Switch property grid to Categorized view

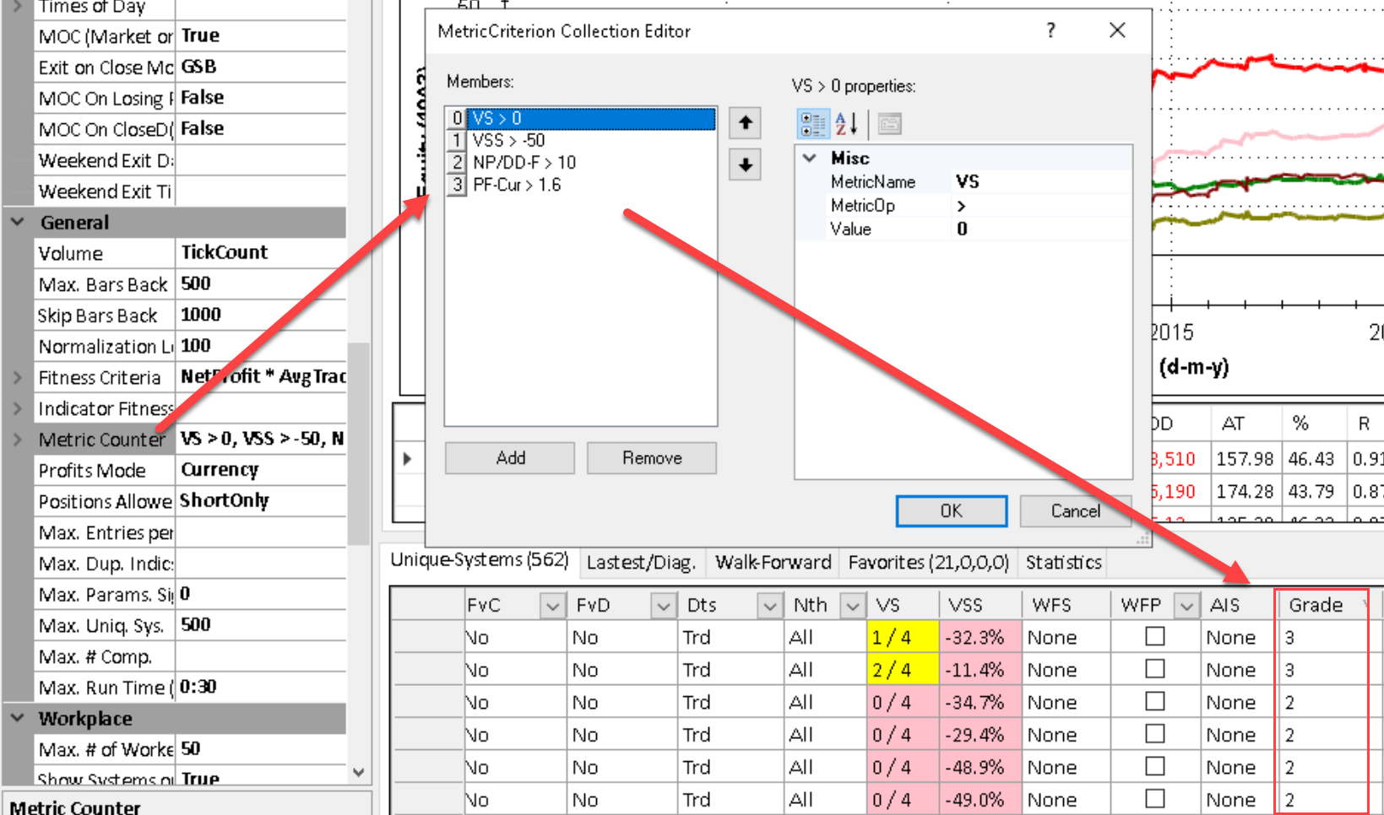pyautogui.click(x=813, y=124)
